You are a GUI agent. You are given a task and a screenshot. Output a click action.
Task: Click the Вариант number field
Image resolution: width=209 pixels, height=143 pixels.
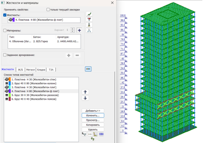pos(68,30)
